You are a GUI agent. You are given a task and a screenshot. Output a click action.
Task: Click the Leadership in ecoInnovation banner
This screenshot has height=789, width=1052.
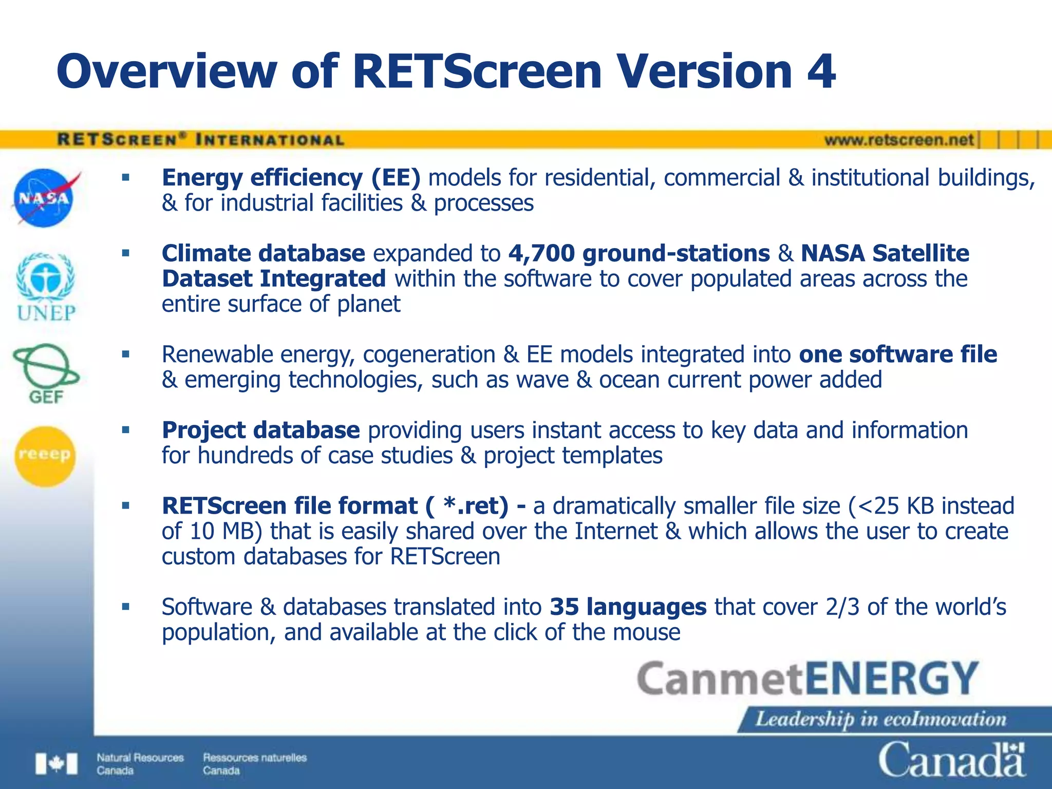pos(880,719)
